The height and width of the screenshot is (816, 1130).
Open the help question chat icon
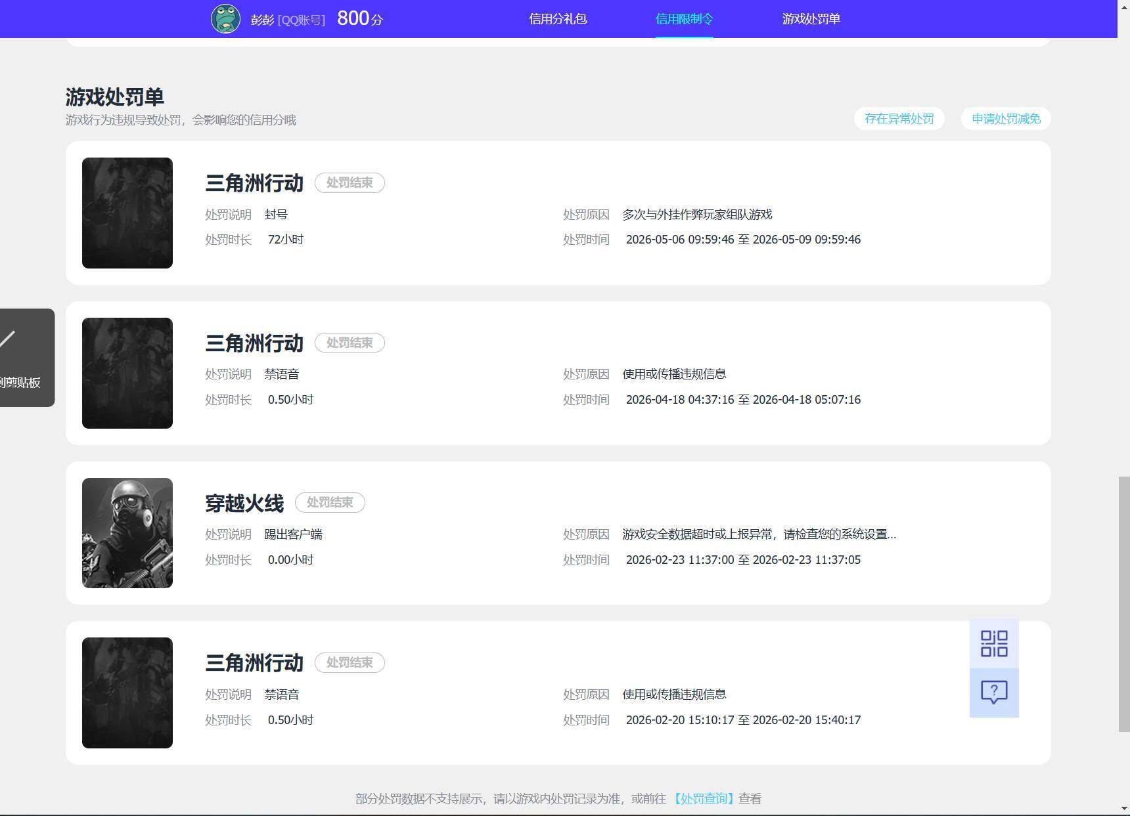tap(994, 693)
